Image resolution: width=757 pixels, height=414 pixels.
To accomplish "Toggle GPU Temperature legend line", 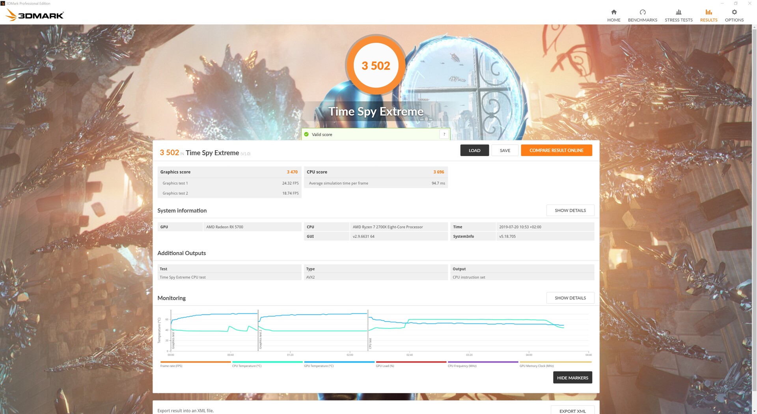I will (339, 362).
